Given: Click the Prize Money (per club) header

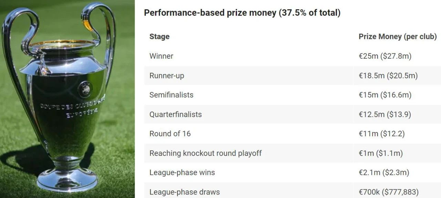Looking at the screenshot, I should click(398, 37).
